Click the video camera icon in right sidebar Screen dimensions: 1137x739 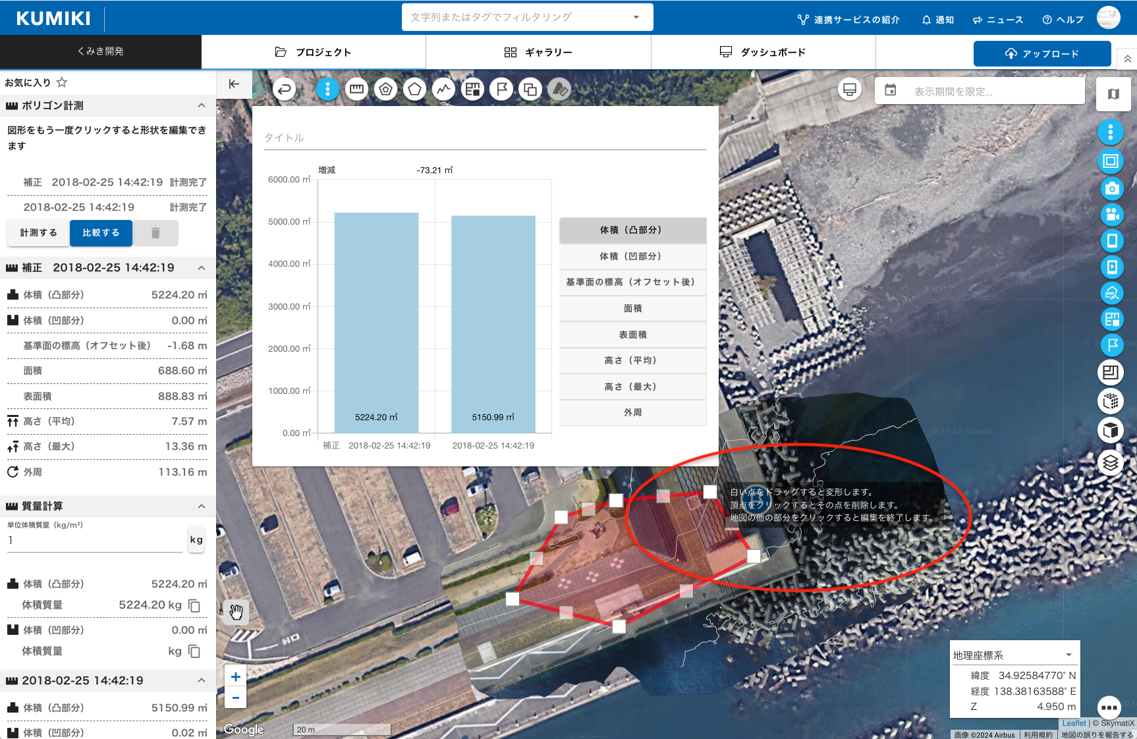point(1111,215)
